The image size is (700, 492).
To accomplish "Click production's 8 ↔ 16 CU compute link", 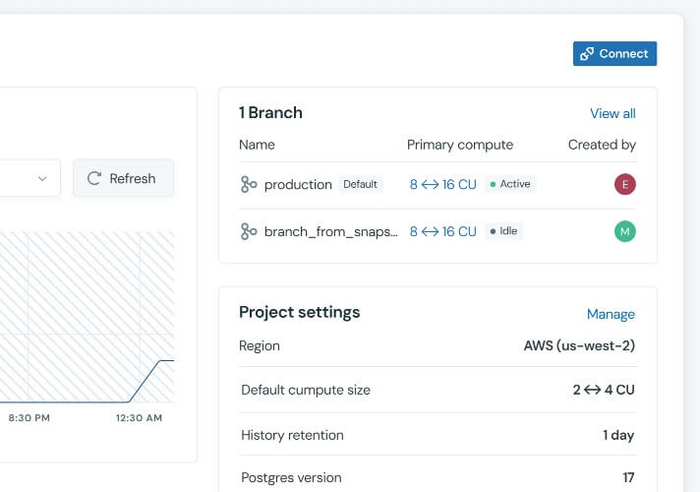I will [x=442, y=184].
